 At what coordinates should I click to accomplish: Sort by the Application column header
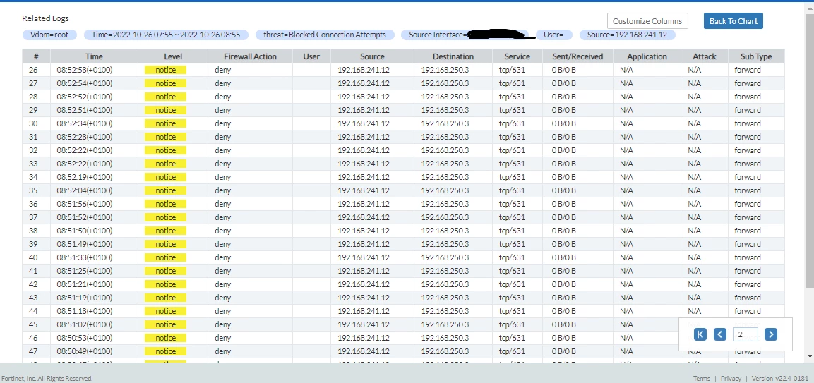click(x=647, y=56)
